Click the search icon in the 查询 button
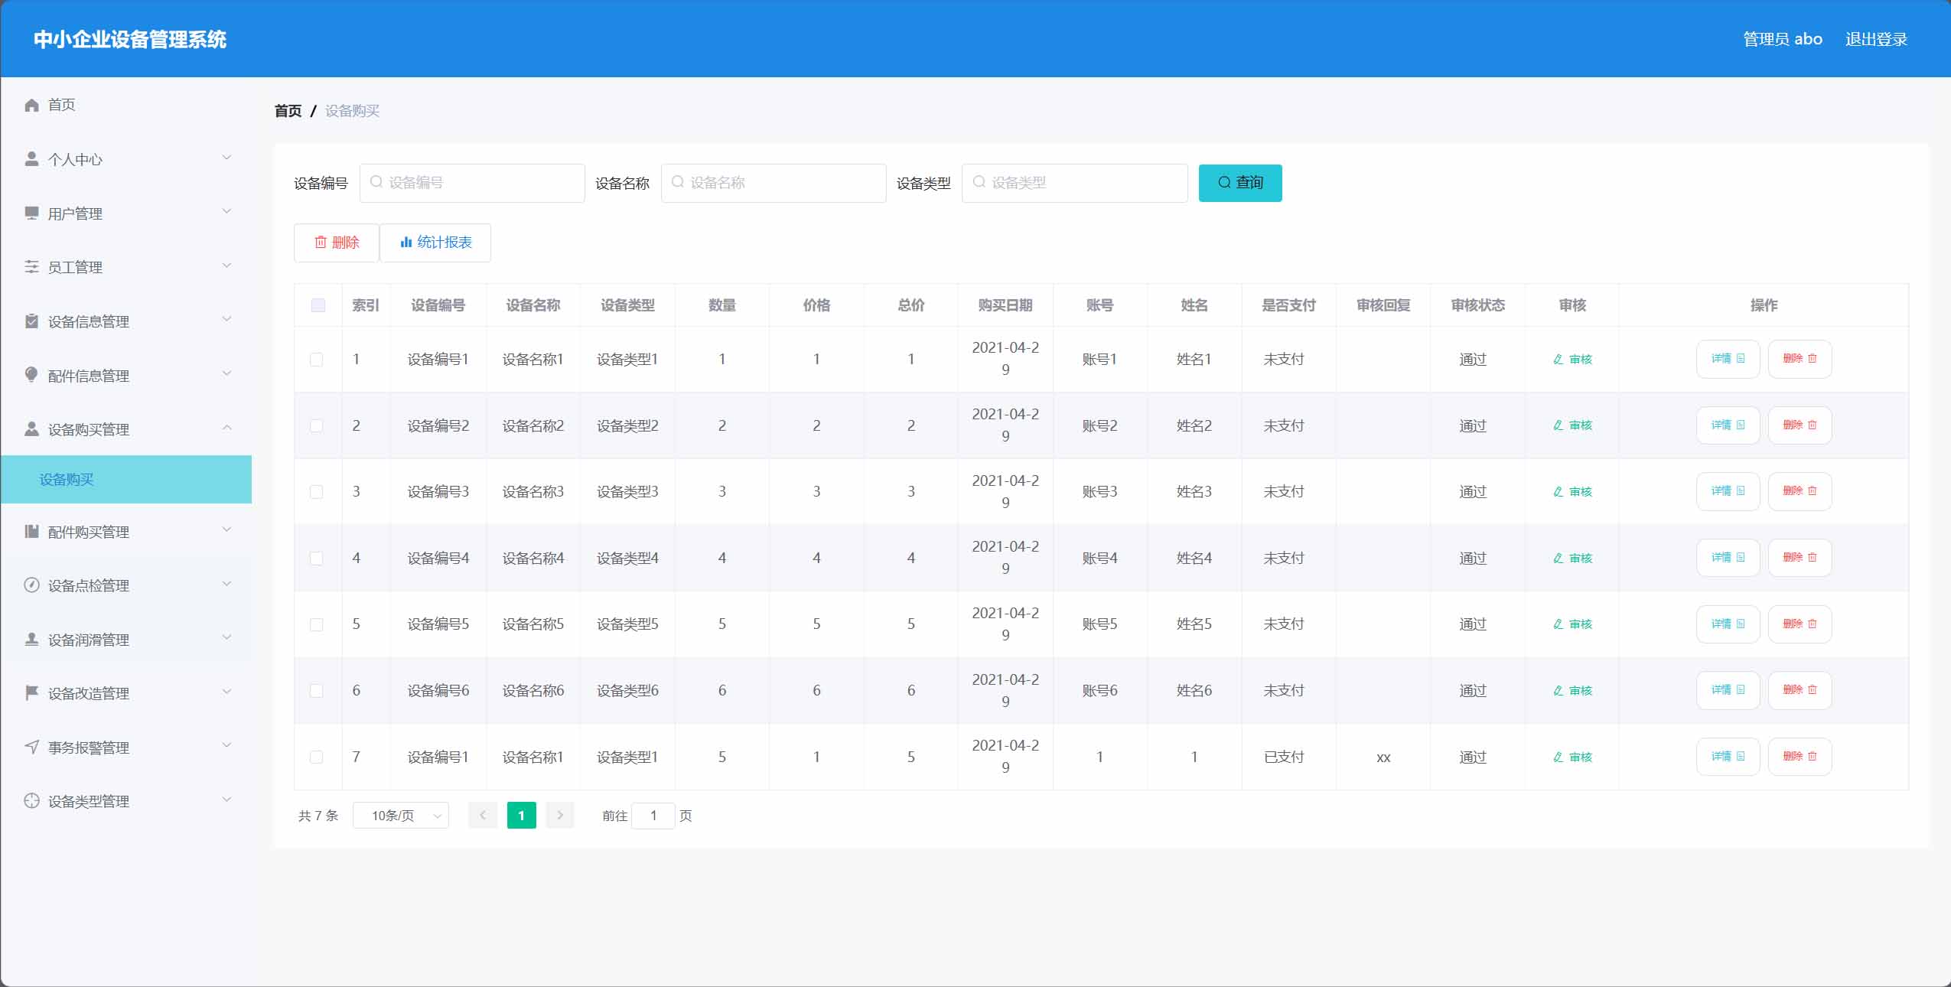This screenshot has height=987, width=1951. [1224, 182]
